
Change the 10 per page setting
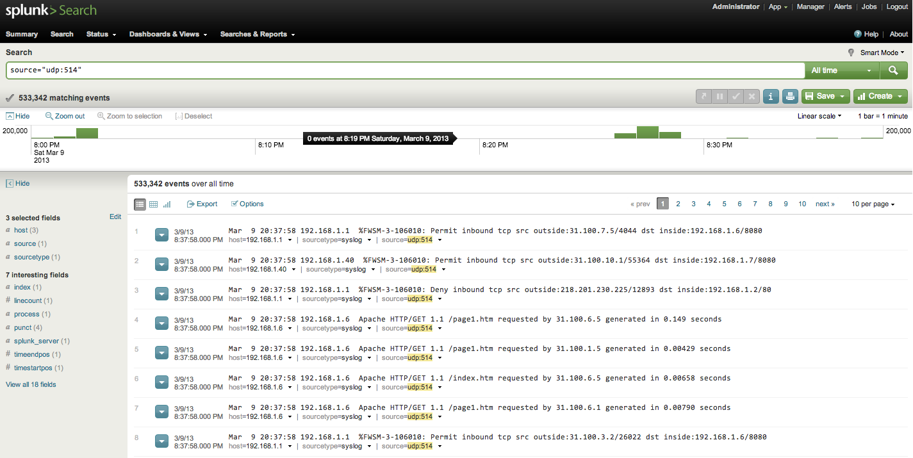pyautogui.click(x=873, y=204)
